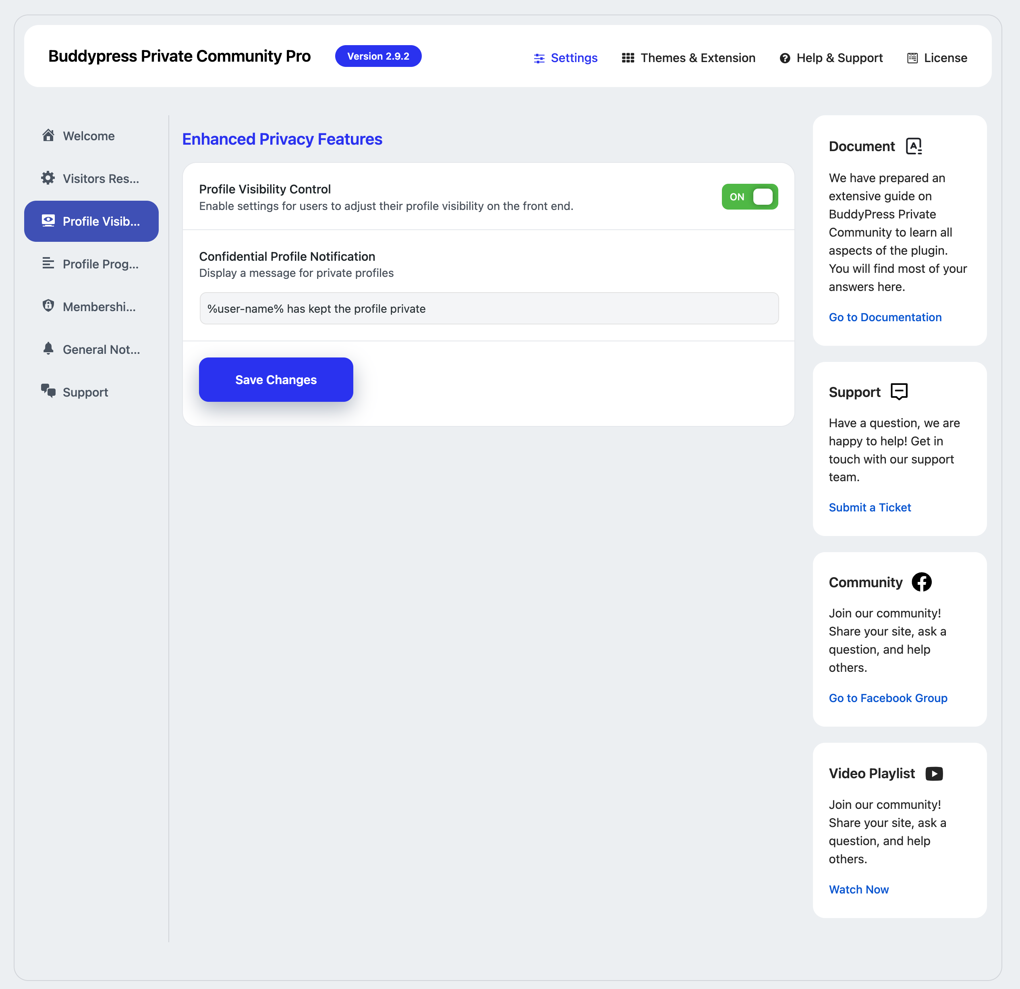Click Submit a Ticket link
This screenshot has height=989, width=1020.
pyautogui.click(x=870, y=507)
